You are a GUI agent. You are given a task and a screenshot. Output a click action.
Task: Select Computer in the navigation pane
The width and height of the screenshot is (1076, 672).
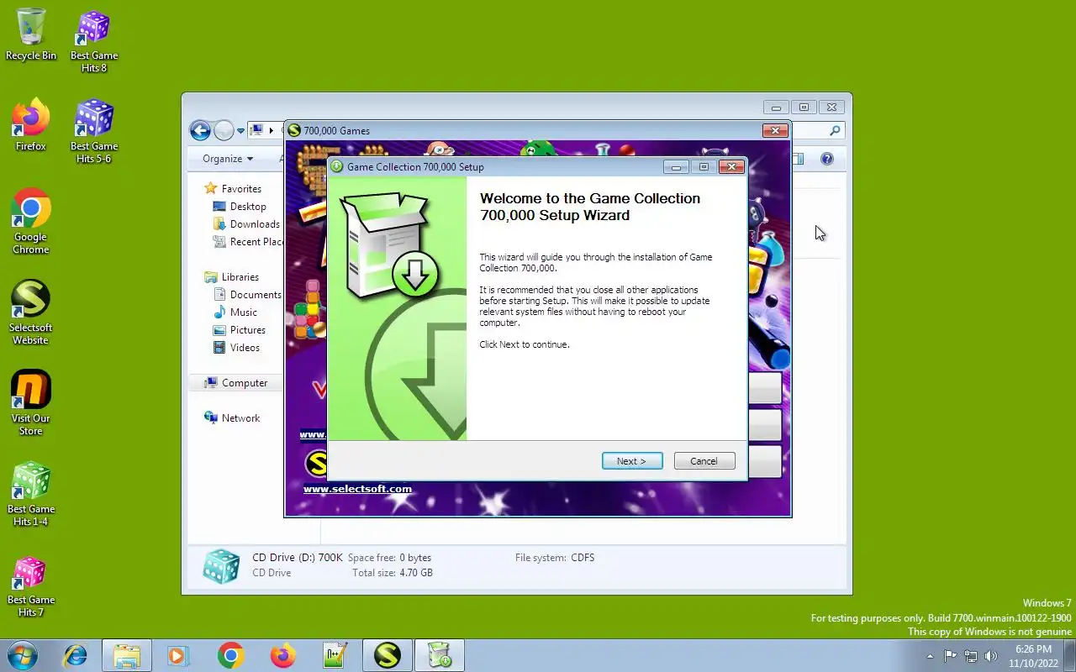244,383
